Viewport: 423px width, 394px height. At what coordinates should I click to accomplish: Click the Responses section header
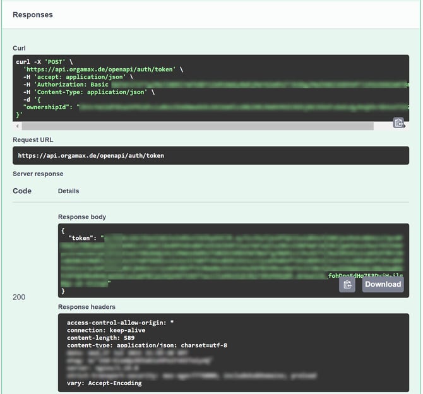pos(33,15)
